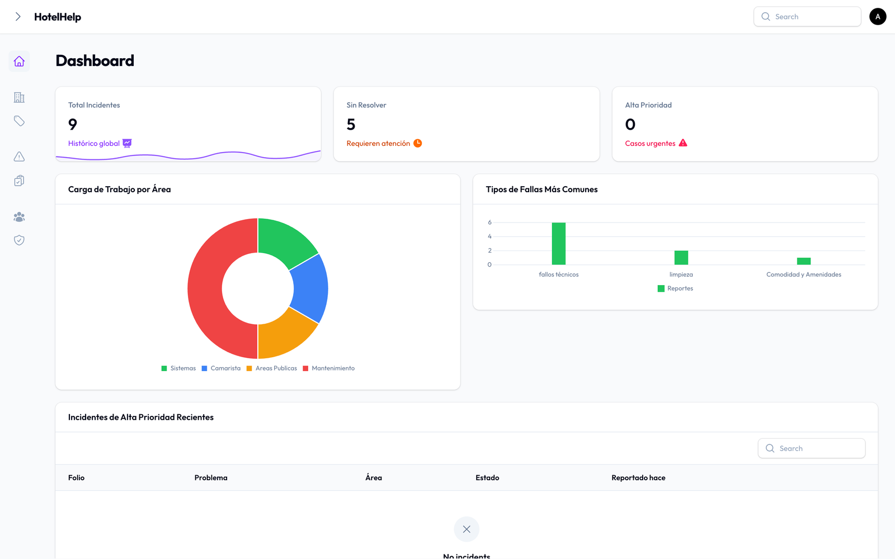Click the fallos técnicos bar in chart
This screenshot has height=559, width=895.
point(558,244)
